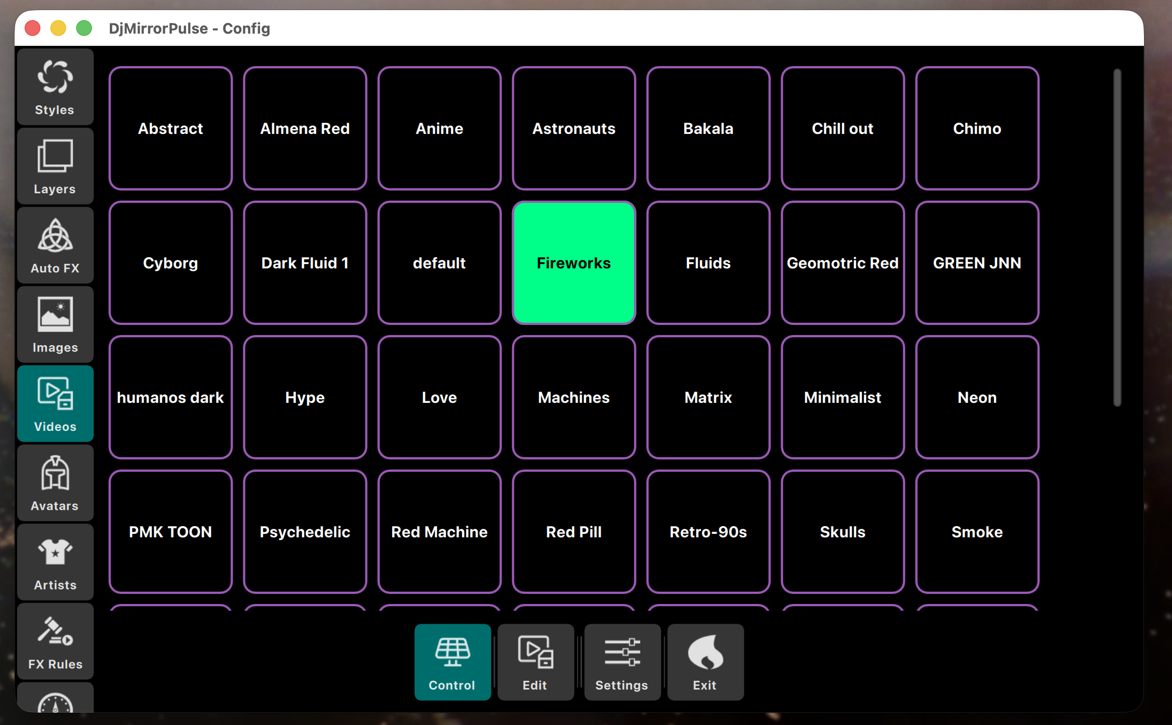Select the Smoke video tile

click(x=978, y=532)
